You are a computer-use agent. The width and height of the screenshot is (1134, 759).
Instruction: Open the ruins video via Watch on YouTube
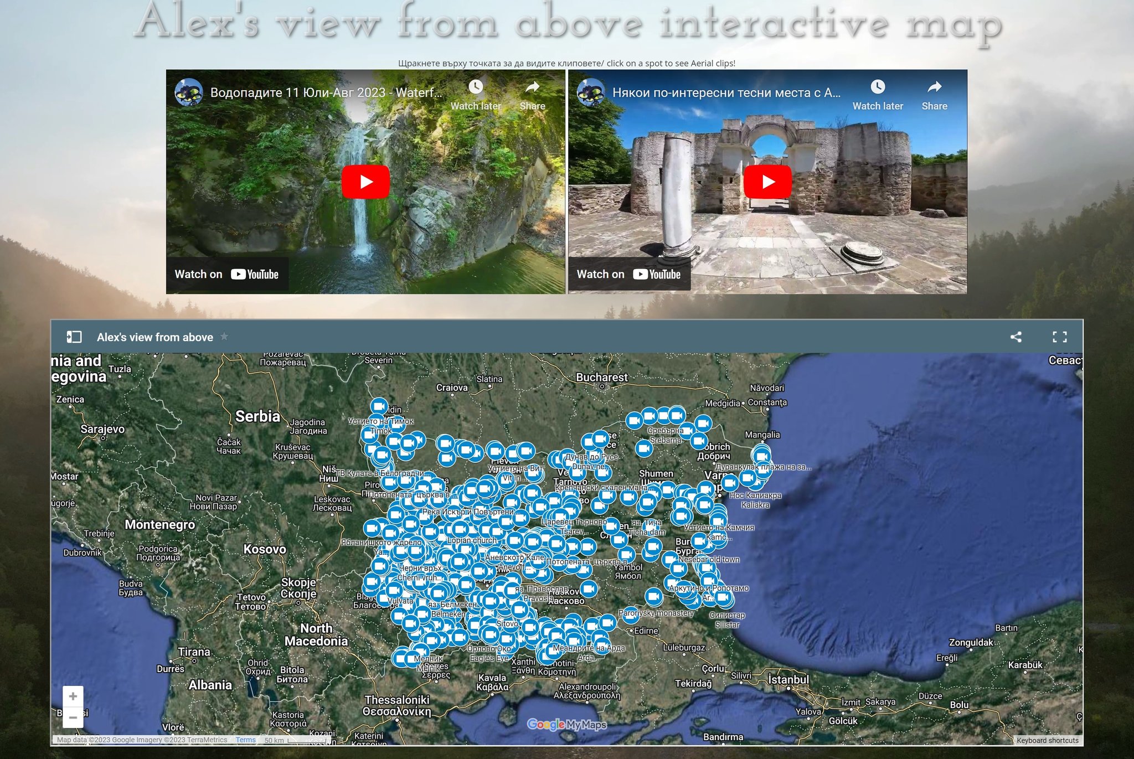point(629,274)
